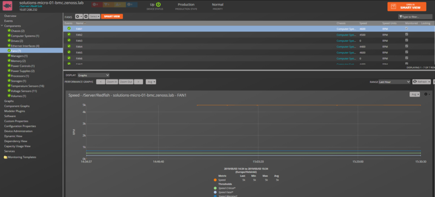This screenshot has height=197, width=435.
Task: Click the FAN1 green event status icon
Action: click(x=69, y=29)
